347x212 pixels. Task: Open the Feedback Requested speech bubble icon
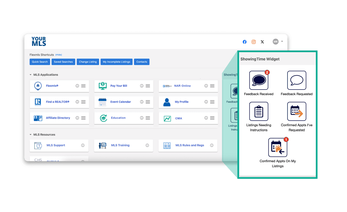296,81
